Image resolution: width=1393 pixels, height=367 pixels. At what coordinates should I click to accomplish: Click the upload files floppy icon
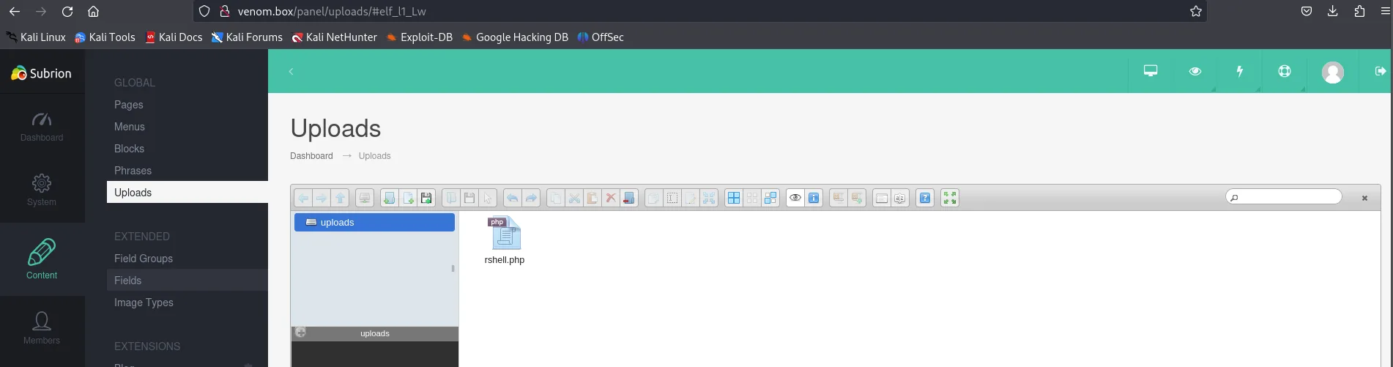pyautogui.click(x=426, y=198)
